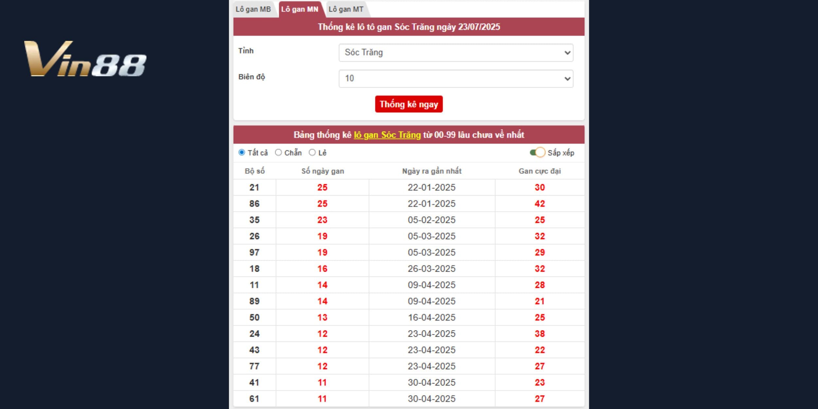Click date 05-02-2025 in row 35
Viewport: 818px width, 409px height.
tap(432, 220)
